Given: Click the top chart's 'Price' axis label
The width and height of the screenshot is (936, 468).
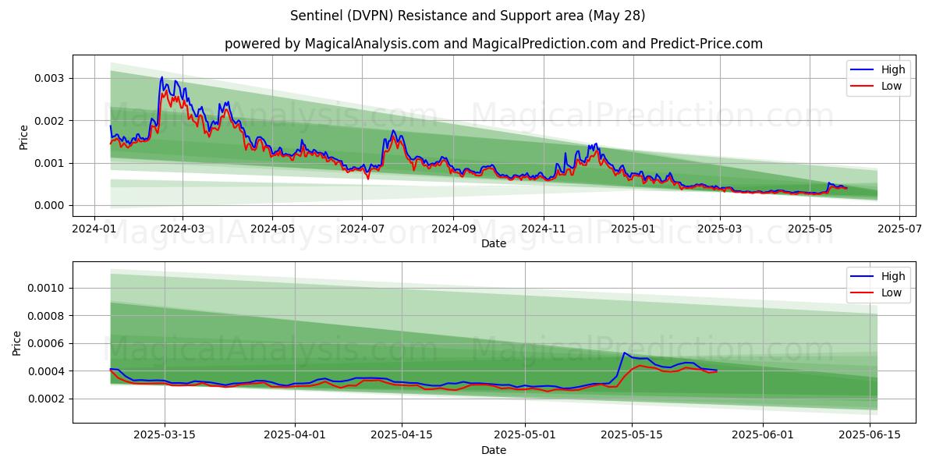Looking at the screenshot, I should click(23, 136).
